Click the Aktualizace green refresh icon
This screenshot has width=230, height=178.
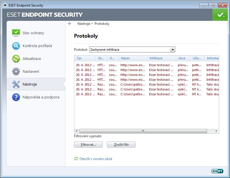pos(16,59)
